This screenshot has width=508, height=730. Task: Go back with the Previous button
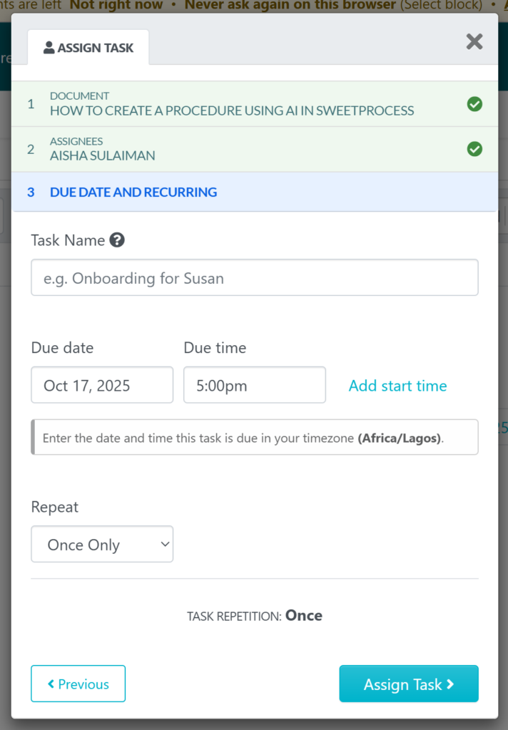click(78, 684)
